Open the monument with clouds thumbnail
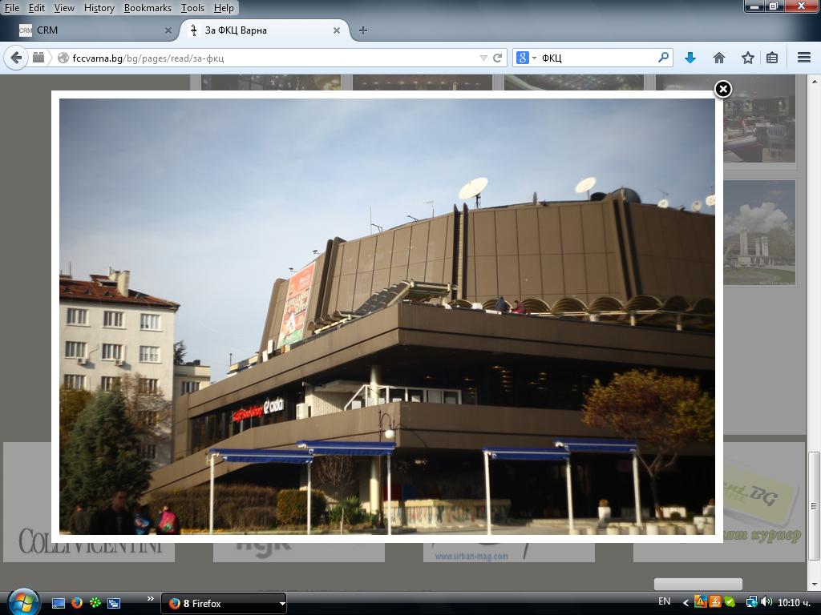The height and width of the screenshot is (615, 821). [x=759, y=233]
